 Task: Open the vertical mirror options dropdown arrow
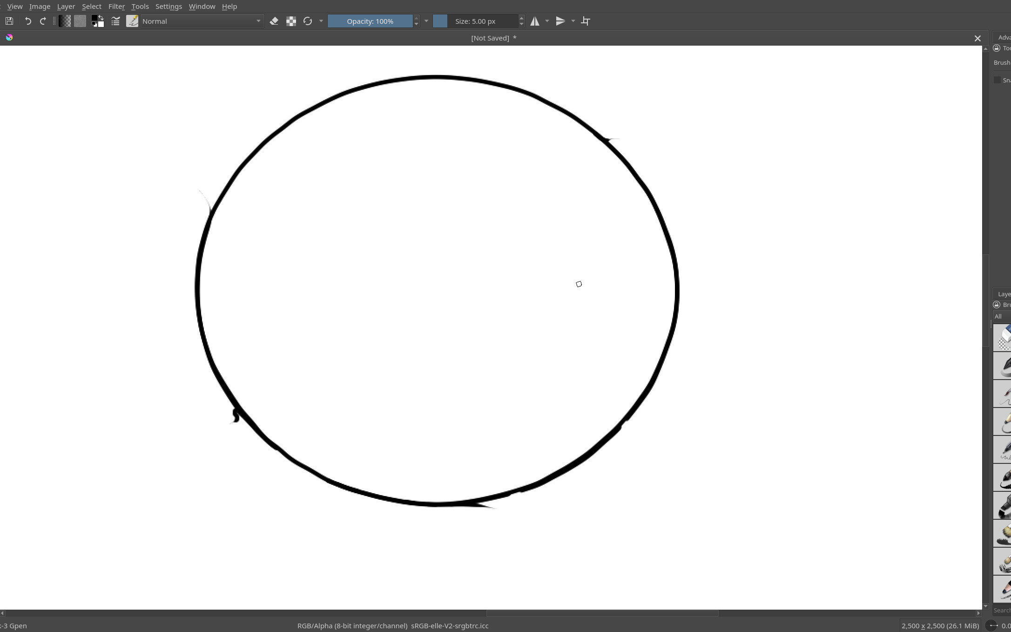tap(573, 21)
